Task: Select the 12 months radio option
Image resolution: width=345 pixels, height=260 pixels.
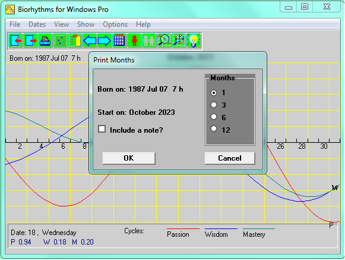Action: [214, 129]
